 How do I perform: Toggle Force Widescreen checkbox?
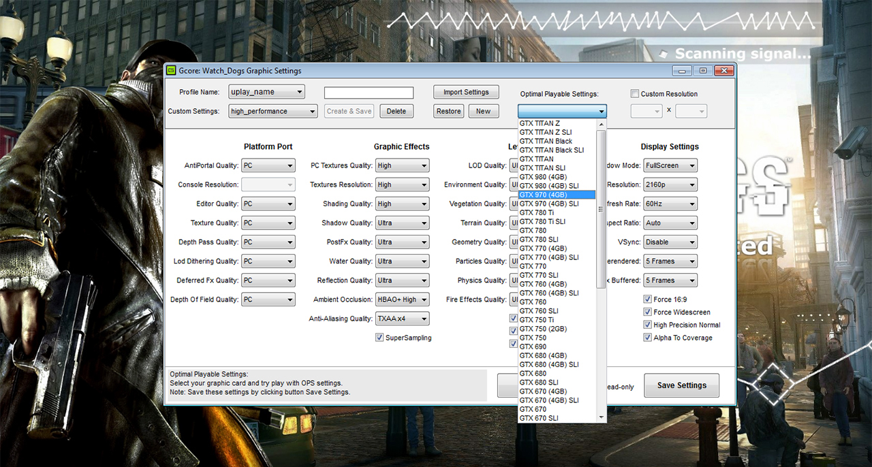[x=648, y=312]
